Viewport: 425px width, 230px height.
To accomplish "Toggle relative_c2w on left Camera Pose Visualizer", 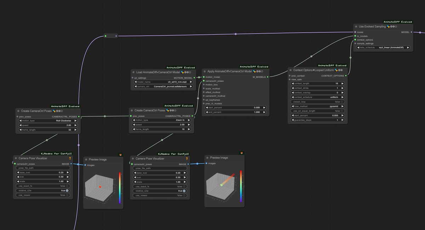I will click(42, 190).
